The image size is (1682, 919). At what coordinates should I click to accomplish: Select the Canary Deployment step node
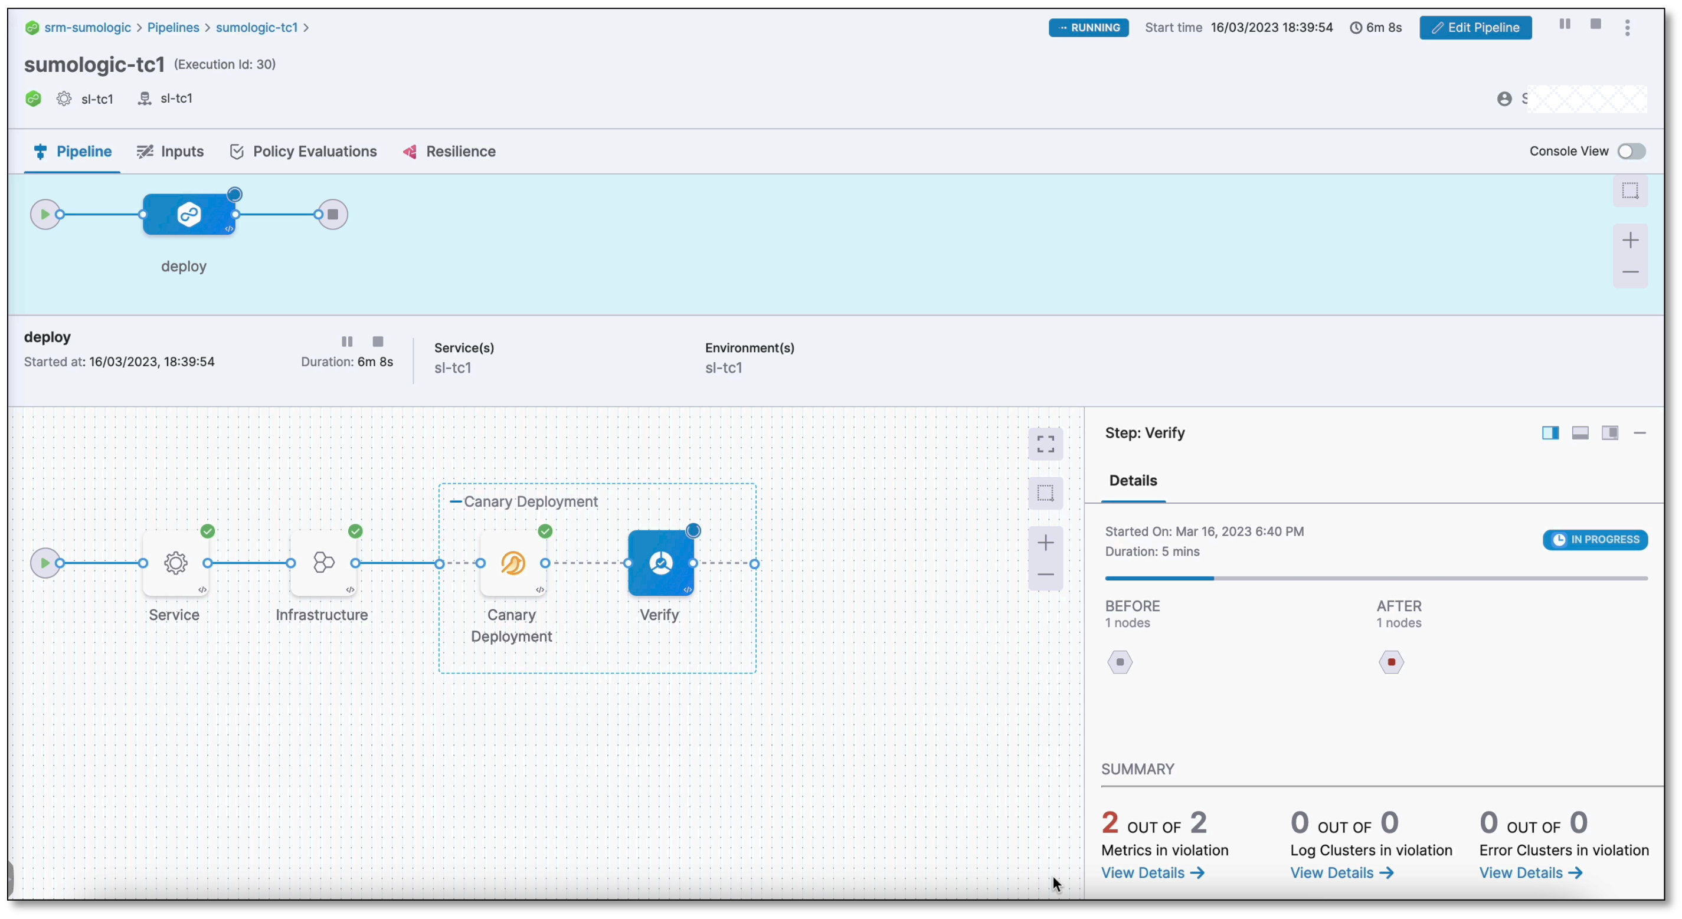point(512,563)
